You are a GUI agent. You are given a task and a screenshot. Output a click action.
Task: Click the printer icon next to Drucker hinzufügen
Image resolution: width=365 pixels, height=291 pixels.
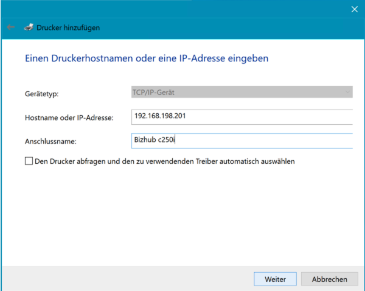point(29,27)
